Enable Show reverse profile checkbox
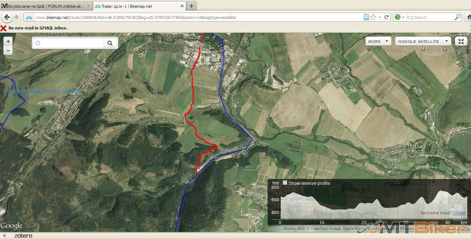 click(x=285, y=183)
